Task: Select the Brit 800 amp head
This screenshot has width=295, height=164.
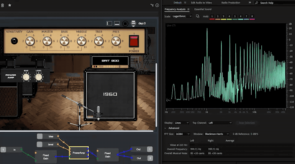Action: (x=110, y=62)
